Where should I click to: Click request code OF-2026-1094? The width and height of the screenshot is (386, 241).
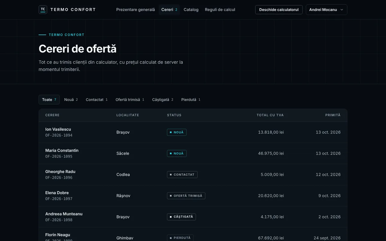pos(59,135)
